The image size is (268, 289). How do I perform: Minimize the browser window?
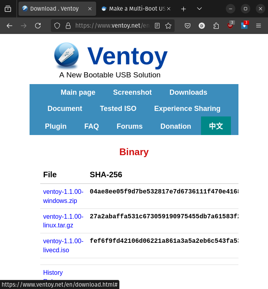tap(231, 9)
